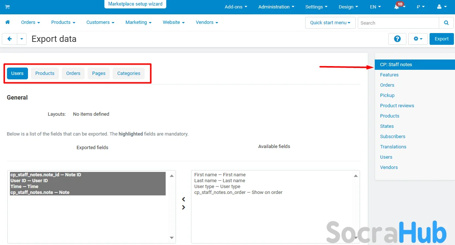Click the back arrow button
455x245 pixels.
click(10, 39)
